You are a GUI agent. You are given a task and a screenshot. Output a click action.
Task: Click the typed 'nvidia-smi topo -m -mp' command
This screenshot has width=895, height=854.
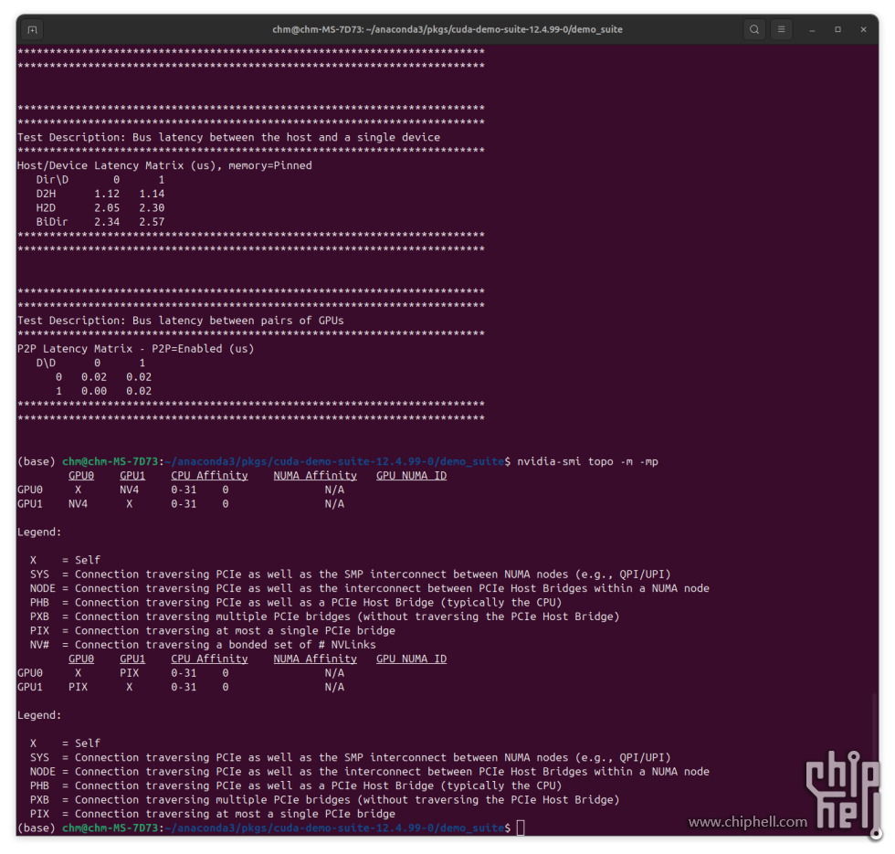pos(587,461)
